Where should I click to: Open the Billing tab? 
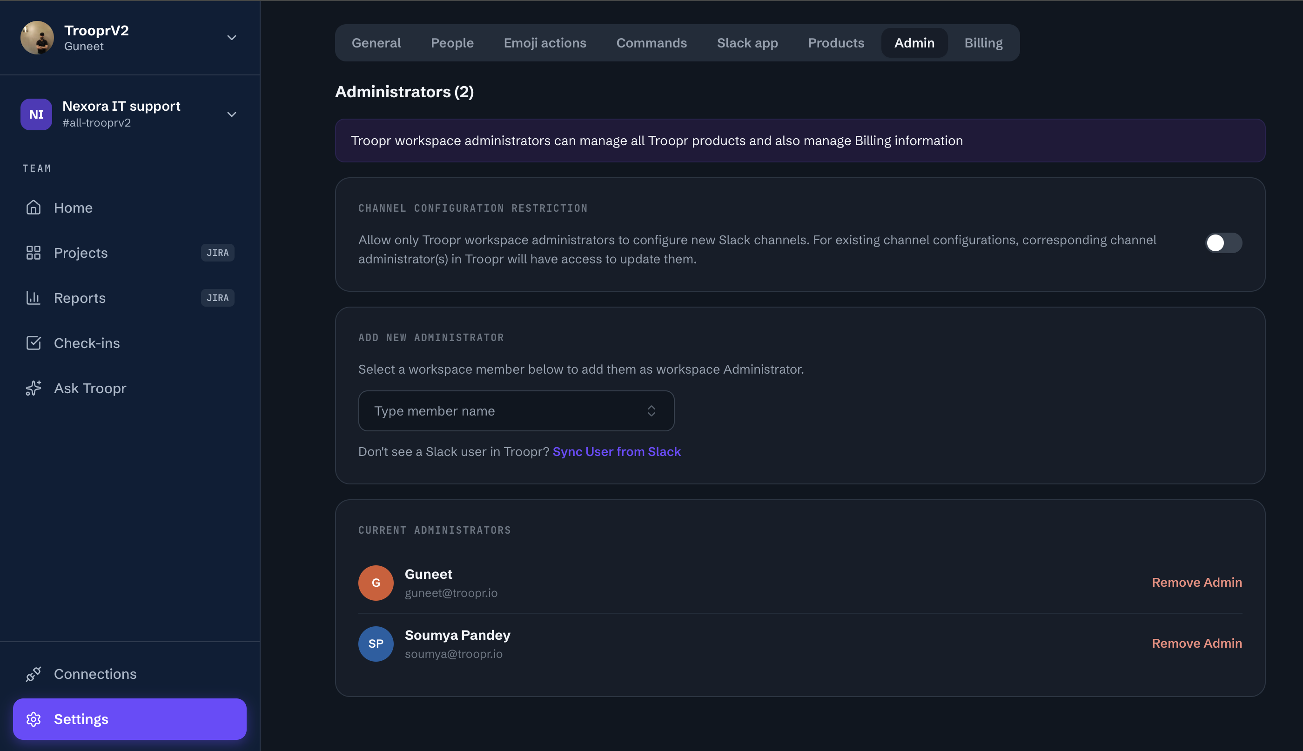point(983,43)
